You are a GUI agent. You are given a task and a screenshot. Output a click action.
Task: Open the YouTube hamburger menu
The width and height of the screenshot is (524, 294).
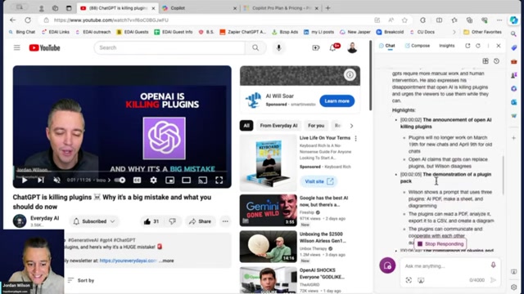[x=16, y=47]
